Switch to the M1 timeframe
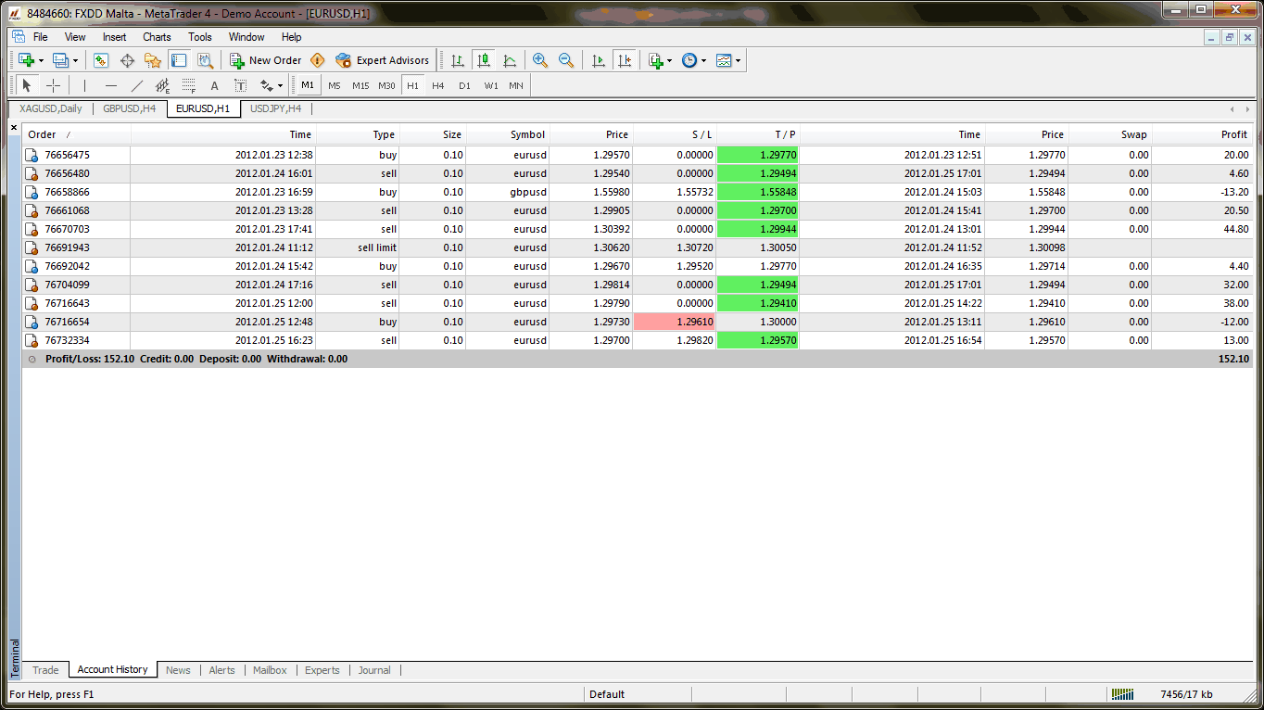The image size is (1264, 710). pos(308,85)
